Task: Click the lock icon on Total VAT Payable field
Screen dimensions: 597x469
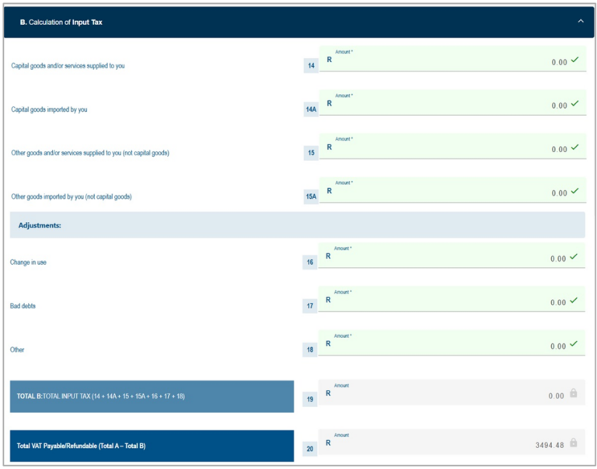Action: pyautogui.click(x=574, y=443)
